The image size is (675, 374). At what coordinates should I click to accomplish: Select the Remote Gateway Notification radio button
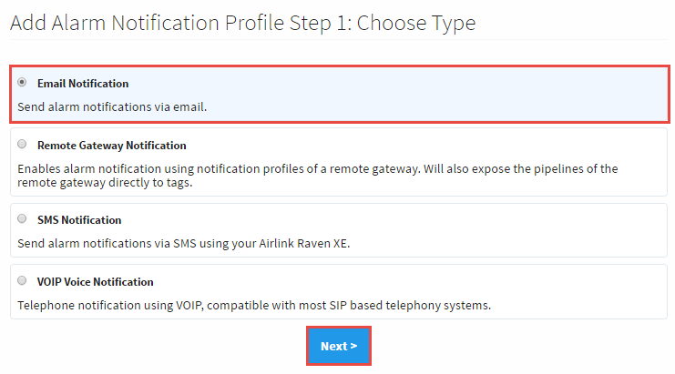[x=22, y=144]
